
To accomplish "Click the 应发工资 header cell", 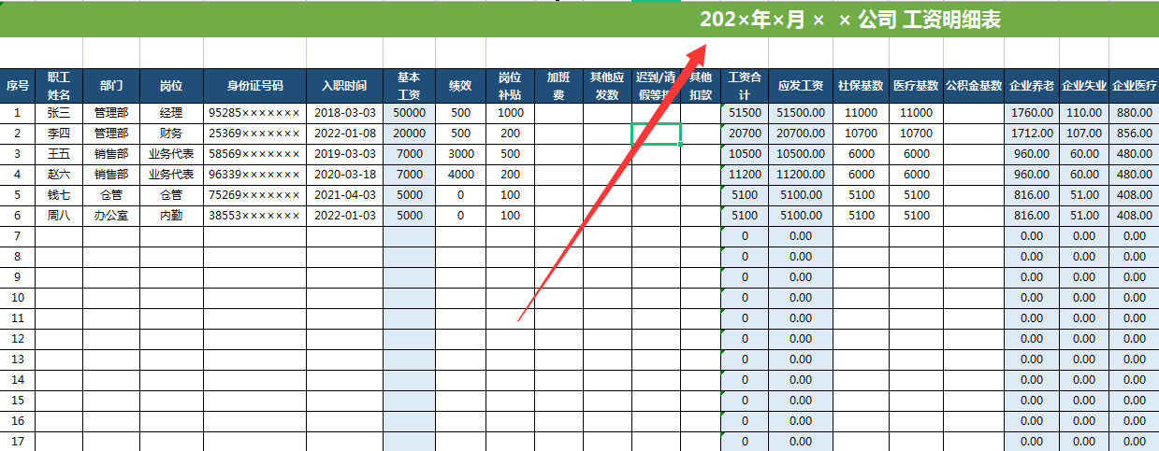I will [801, 86].
